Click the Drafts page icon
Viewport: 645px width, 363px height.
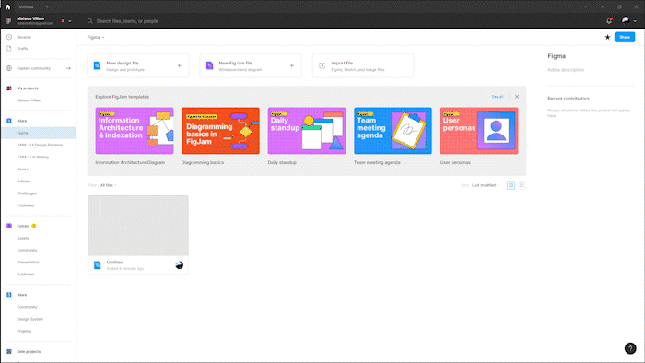[x=9, y=48]
